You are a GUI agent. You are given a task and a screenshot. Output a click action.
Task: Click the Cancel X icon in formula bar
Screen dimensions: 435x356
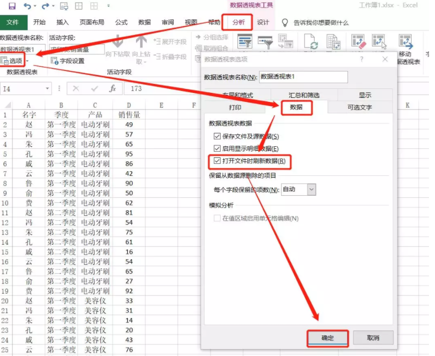click(x=75, y=89)
